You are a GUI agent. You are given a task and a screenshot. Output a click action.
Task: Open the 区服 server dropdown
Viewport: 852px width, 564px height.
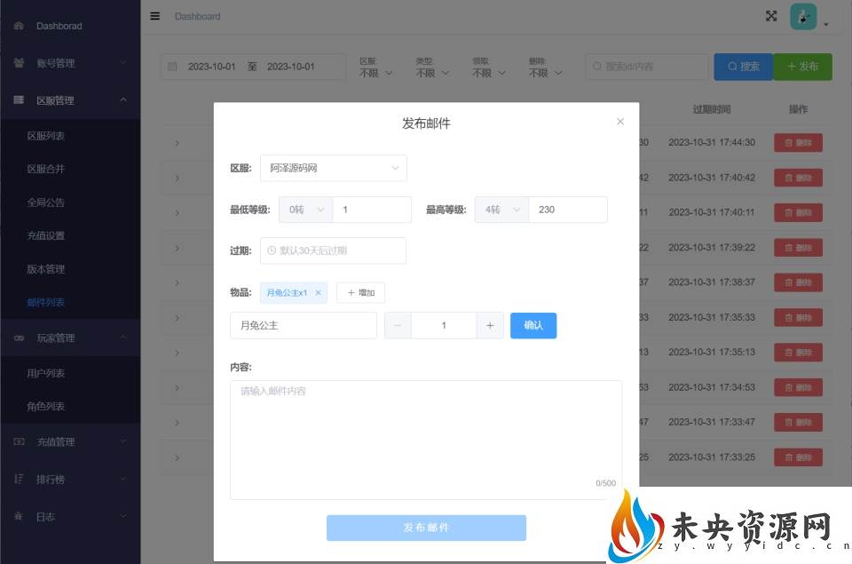tap(333, 168)
